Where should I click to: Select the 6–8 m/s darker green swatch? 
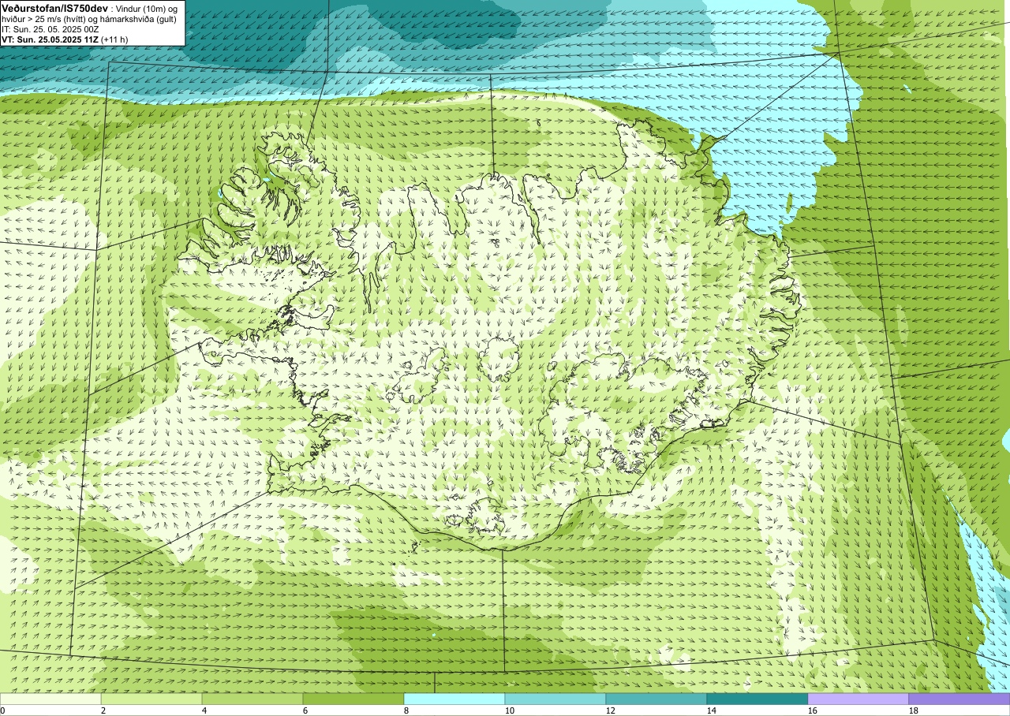[x=353, y=699]
